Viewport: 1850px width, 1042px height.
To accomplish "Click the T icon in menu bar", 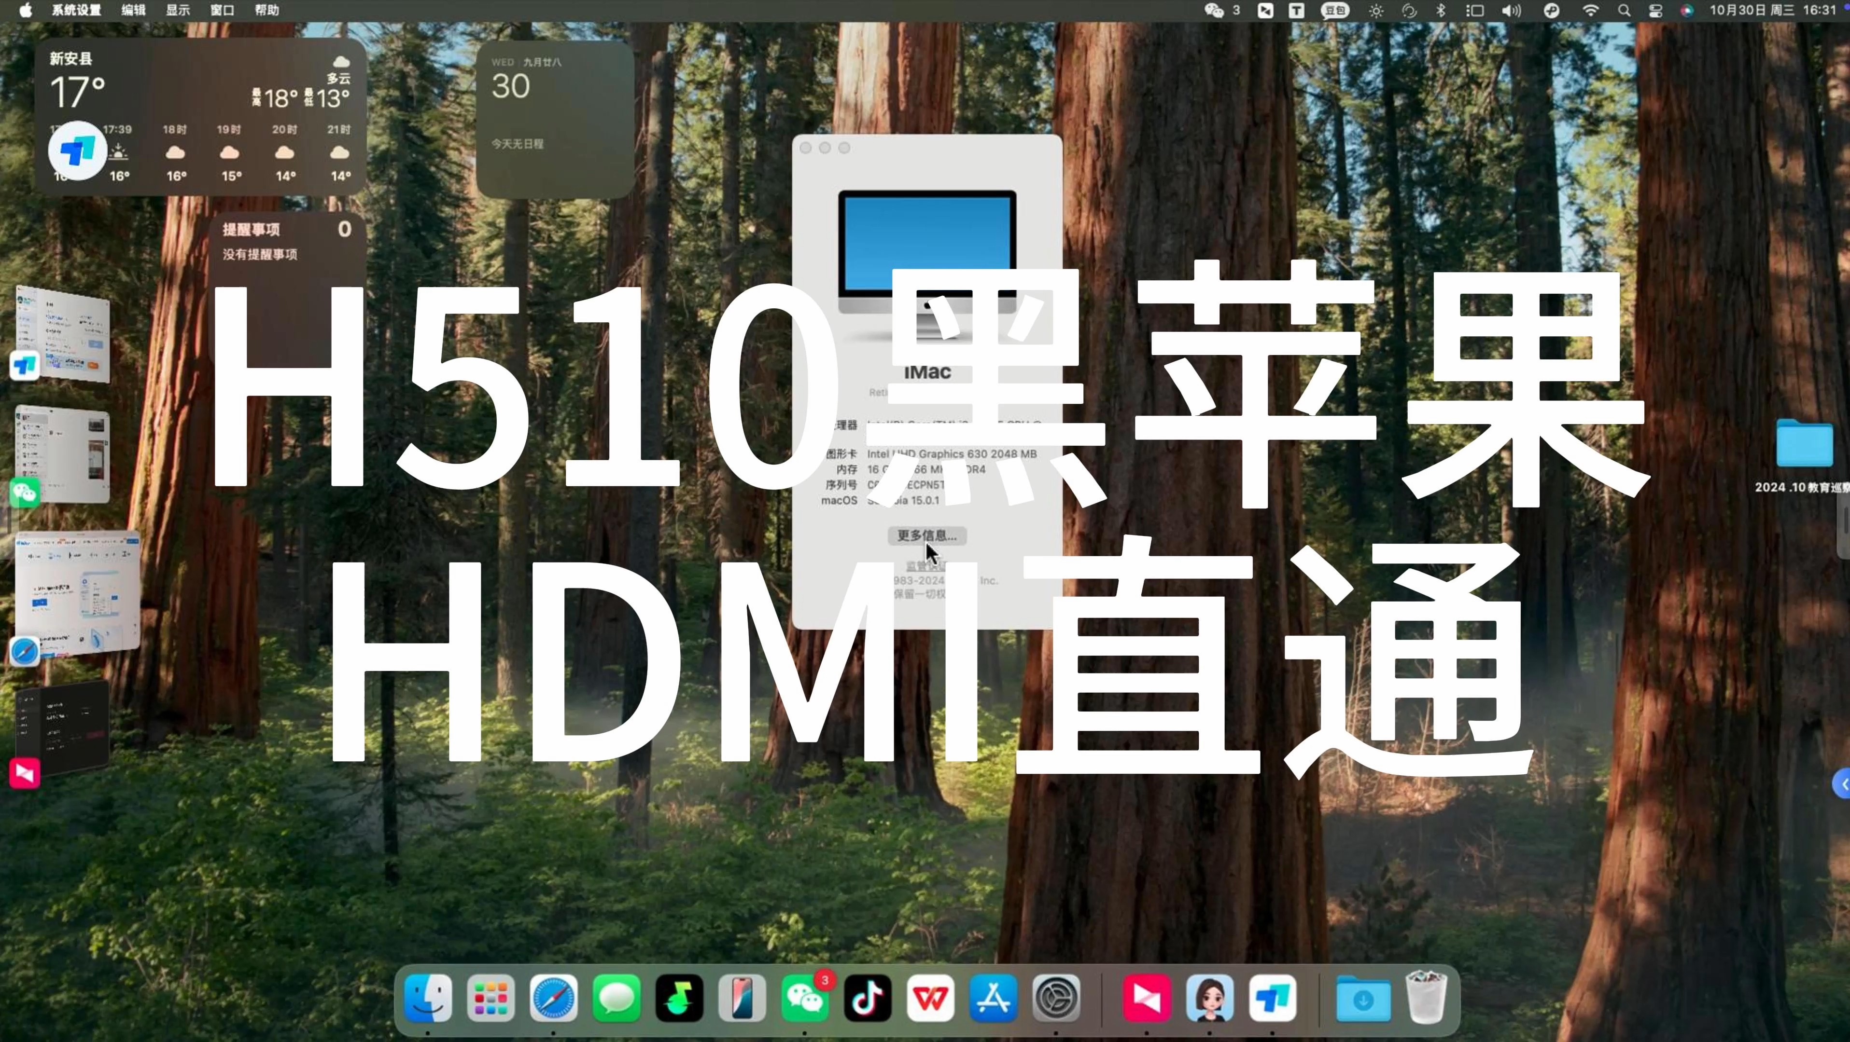I will click(1297, 10).
